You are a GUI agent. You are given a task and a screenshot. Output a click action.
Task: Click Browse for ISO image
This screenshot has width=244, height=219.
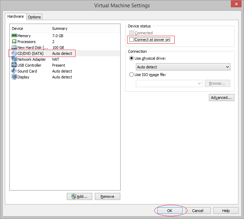pyautogui.click(x=217, y=83)
